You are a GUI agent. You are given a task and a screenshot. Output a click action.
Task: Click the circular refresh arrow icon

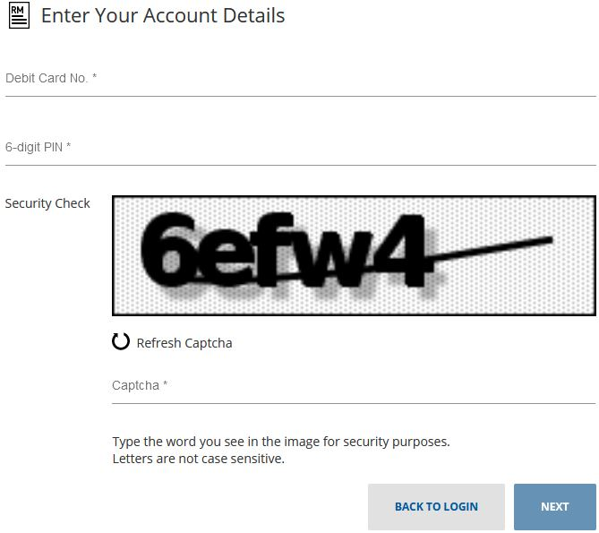tap(121, 341)
